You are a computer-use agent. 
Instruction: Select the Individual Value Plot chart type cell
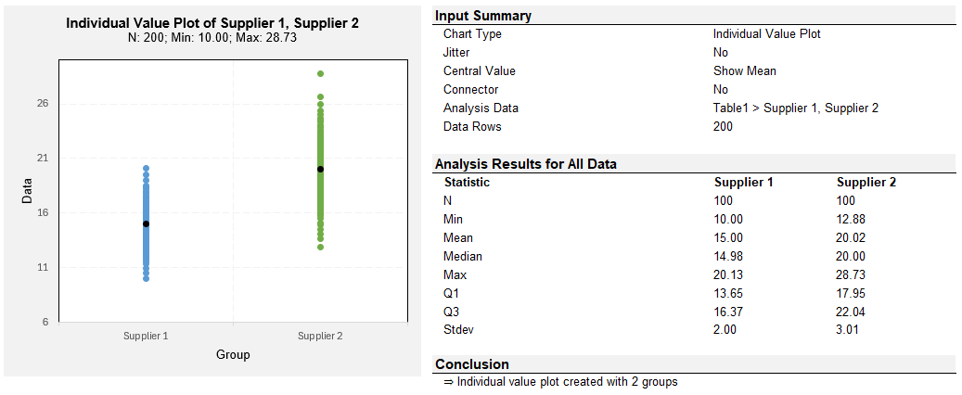coord(767,34)
